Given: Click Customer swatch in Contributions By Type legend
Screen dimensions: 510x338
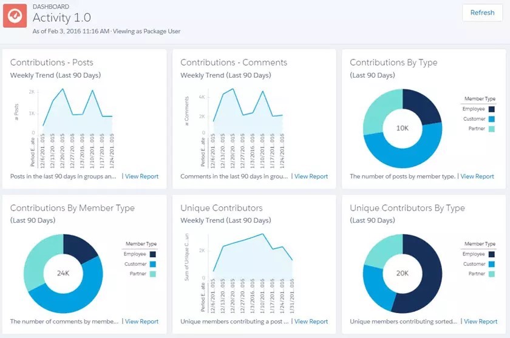Looking at the screenshot, I should coord(491,119).
